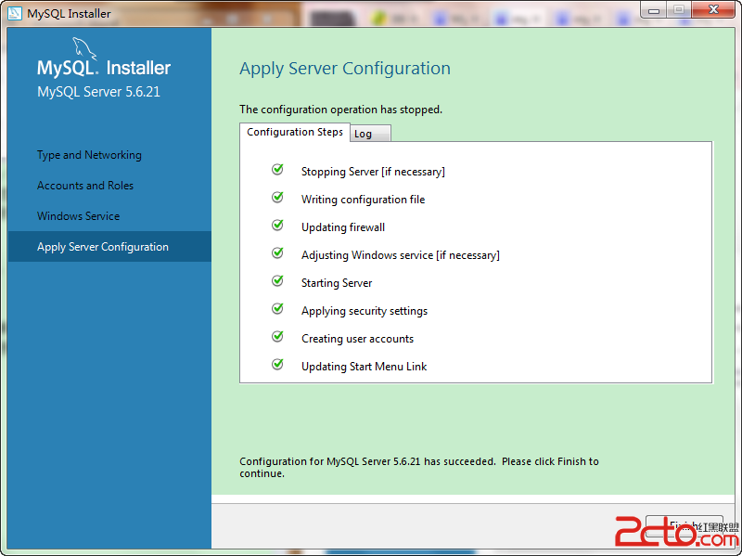Viewport: 742px width, 556px height.
Task: Click the green check next to Starting Server
Action: (277, 281)
